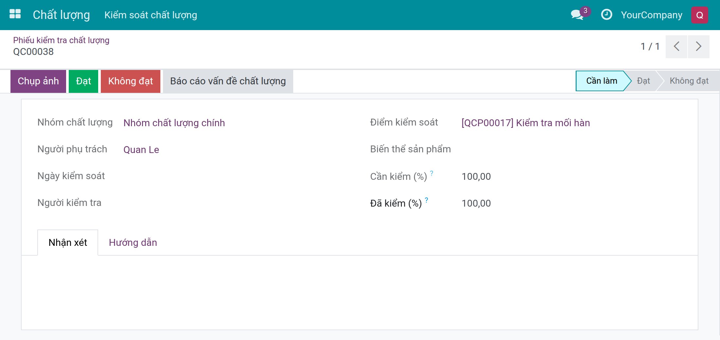Switch to the Nhận xét tab
This screenshot has height=340, width=720.
pyautogui.click(x=68, y=243)
